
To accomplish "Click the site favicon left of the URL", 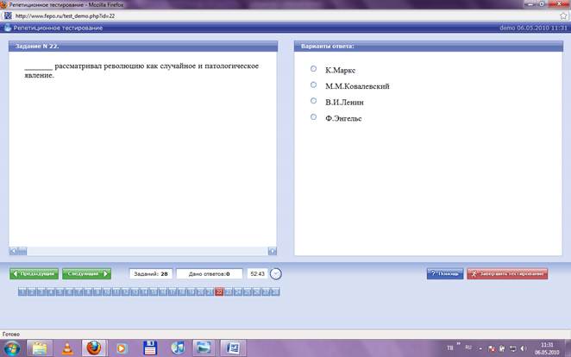I will point(8,16).
